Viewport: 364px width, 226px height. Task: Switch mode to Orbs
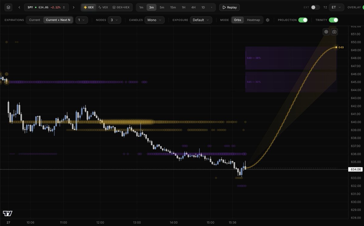(238, 20)
